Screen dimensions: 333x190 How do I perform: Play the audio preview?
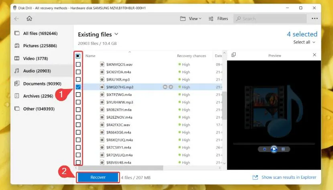274,149
